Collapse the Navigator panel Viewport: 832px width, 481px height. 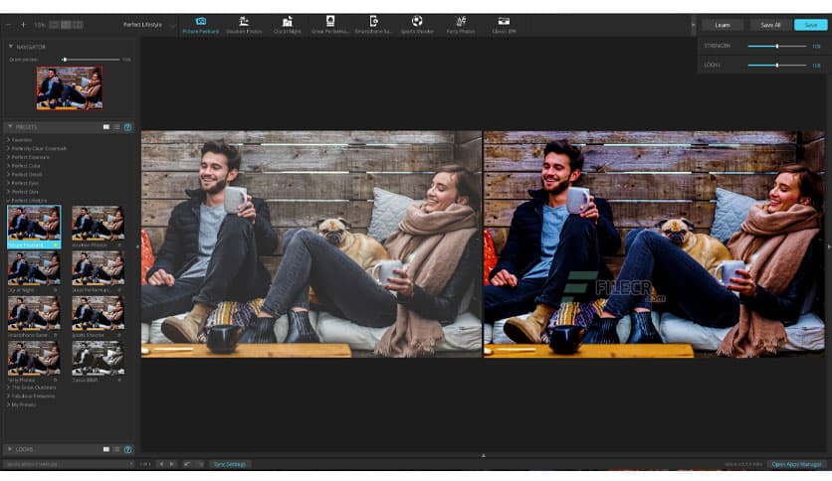click(11, 47)
